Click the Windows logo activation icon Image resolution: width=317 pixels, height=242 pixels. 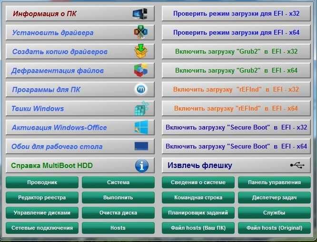[x=141, y=127]
